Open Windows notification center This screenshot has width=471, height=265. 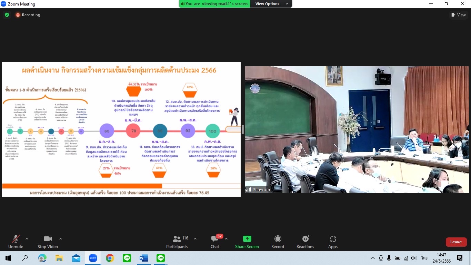(x=459, y=258)
